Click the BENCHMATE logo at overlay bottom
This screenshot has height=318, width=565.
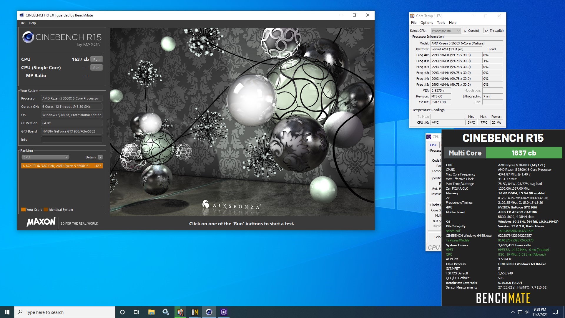tap(503, 298)
